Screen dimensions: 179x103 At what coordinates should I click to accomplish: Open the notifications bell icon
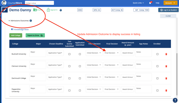150,3
